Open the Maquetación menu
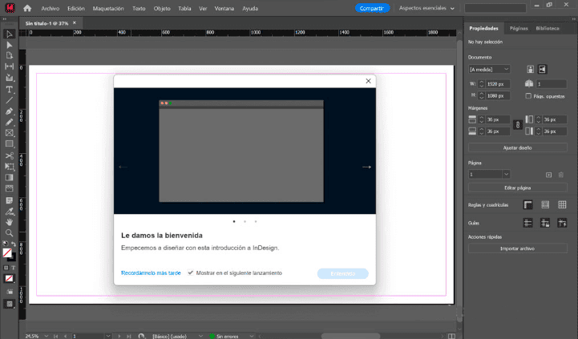This screenshot has width=578, height=339. coord(108,8)
